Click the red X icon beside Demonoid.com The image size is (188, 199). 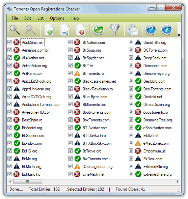click(138, 66)
